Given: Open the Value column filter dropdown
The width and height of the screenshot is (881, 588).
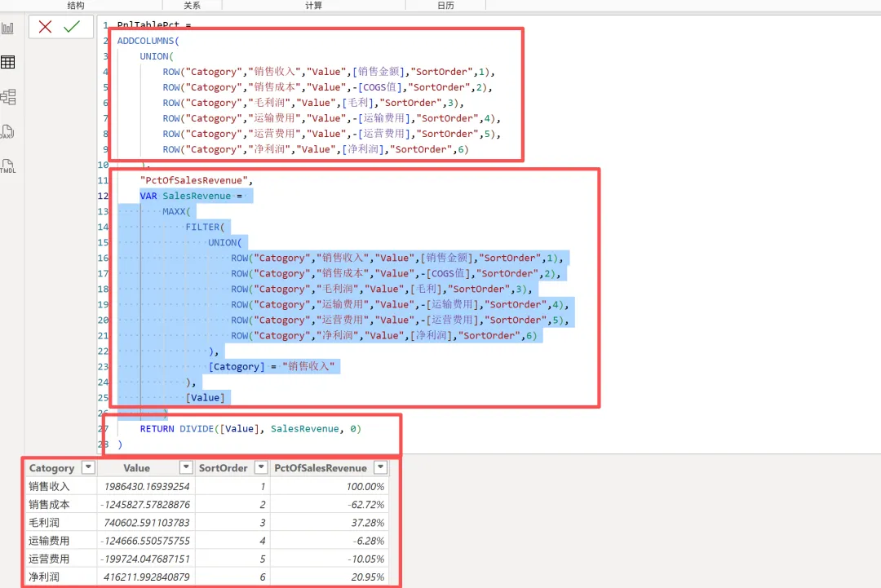Looking at the screenshot, I should coord(186,467).
